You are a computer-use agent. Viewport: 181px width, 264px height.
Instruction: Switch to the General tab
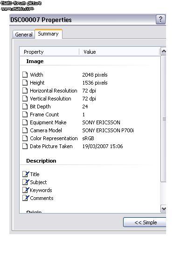(x=24, y=35)
